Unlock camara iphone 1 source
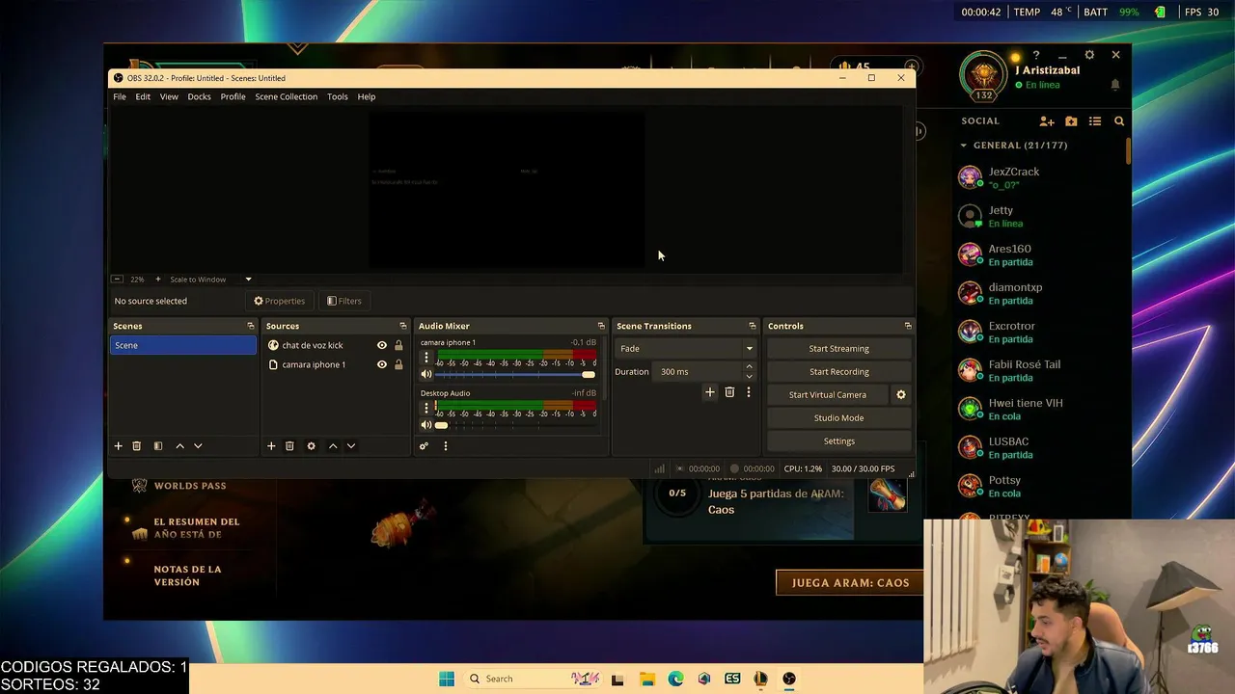 click(398, 364)
